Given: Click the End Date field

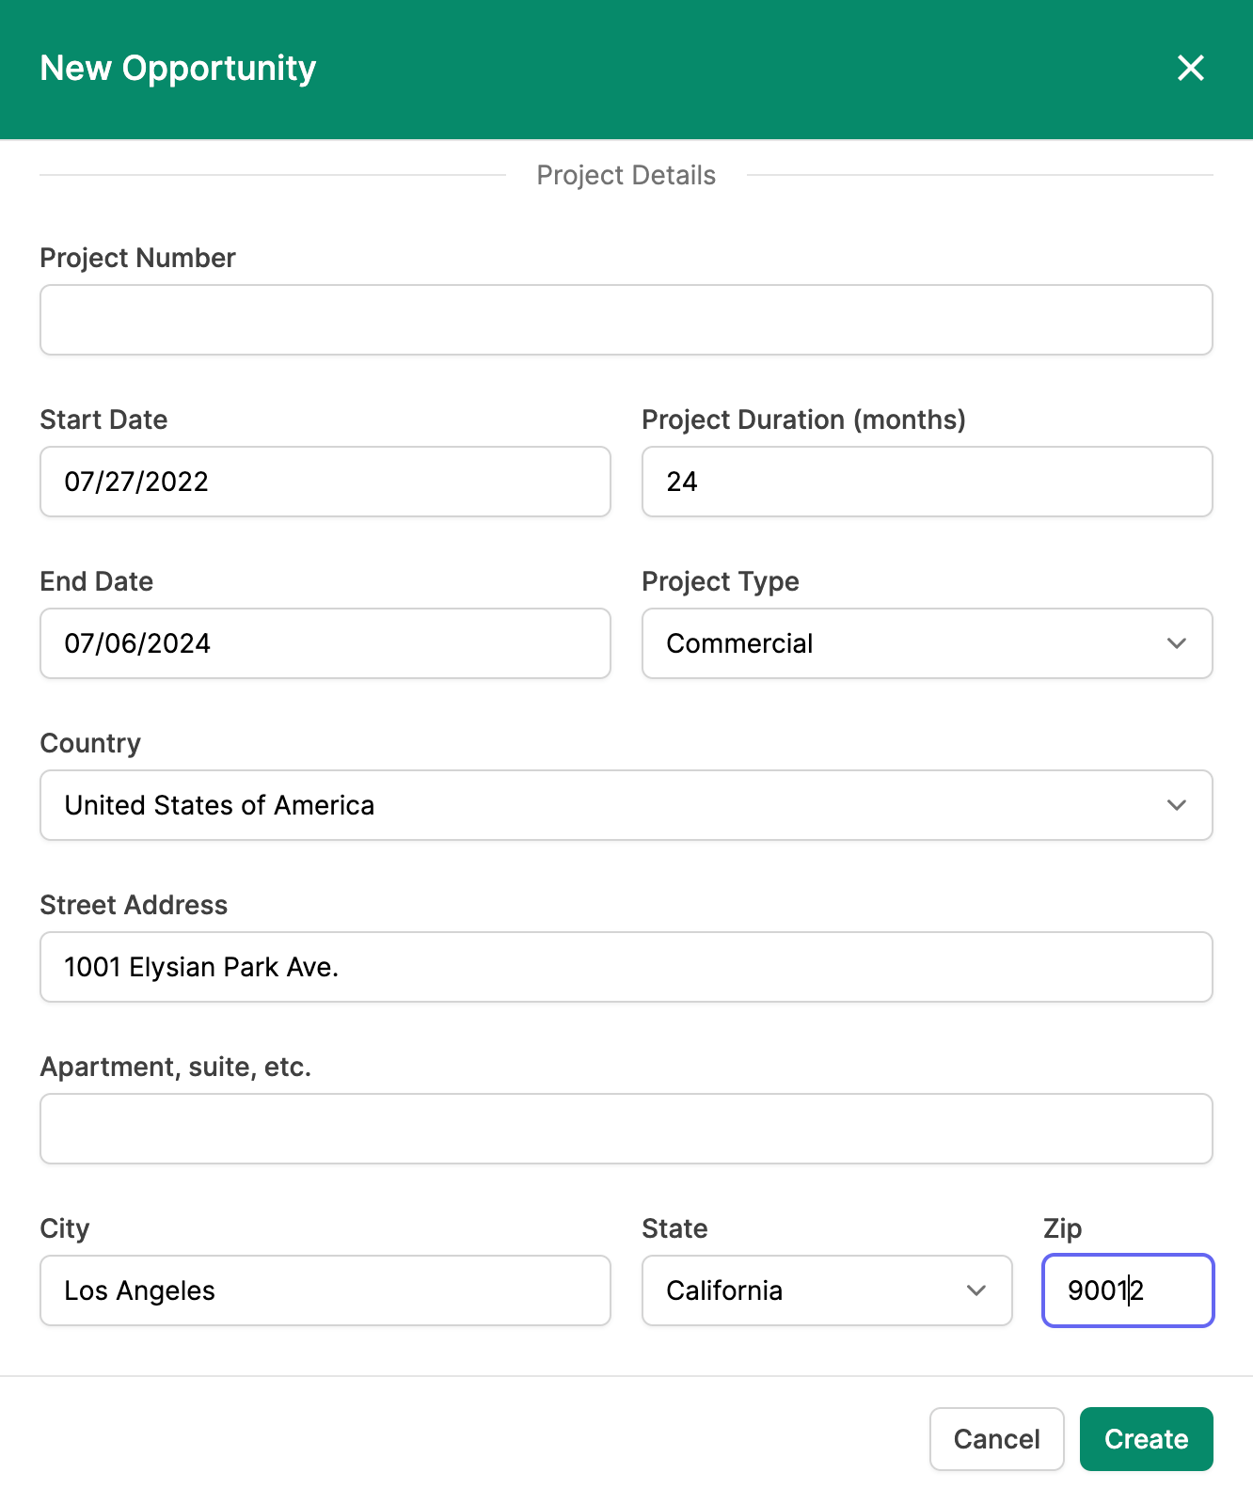Looking at the screenshot, I should pyautogui.click(x=325, y=643).
